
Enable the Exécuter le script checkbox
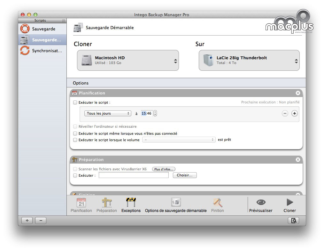pyautogui.click(x=75, y=102)
